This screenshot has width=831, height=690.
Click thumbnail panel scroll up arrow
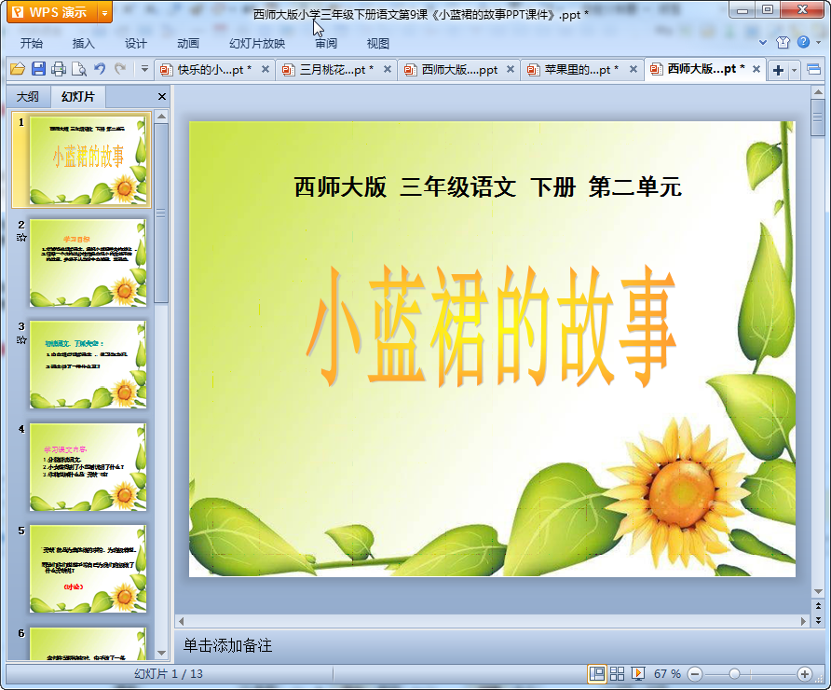[x=162, y=117]
